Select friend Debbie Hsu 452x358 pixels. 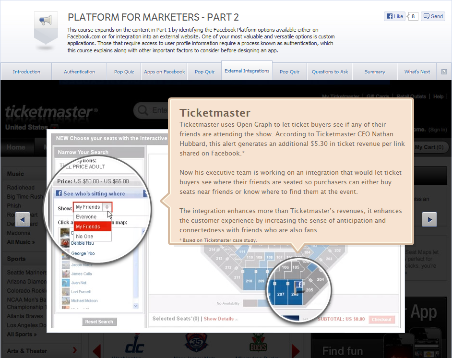coord(83,243)
